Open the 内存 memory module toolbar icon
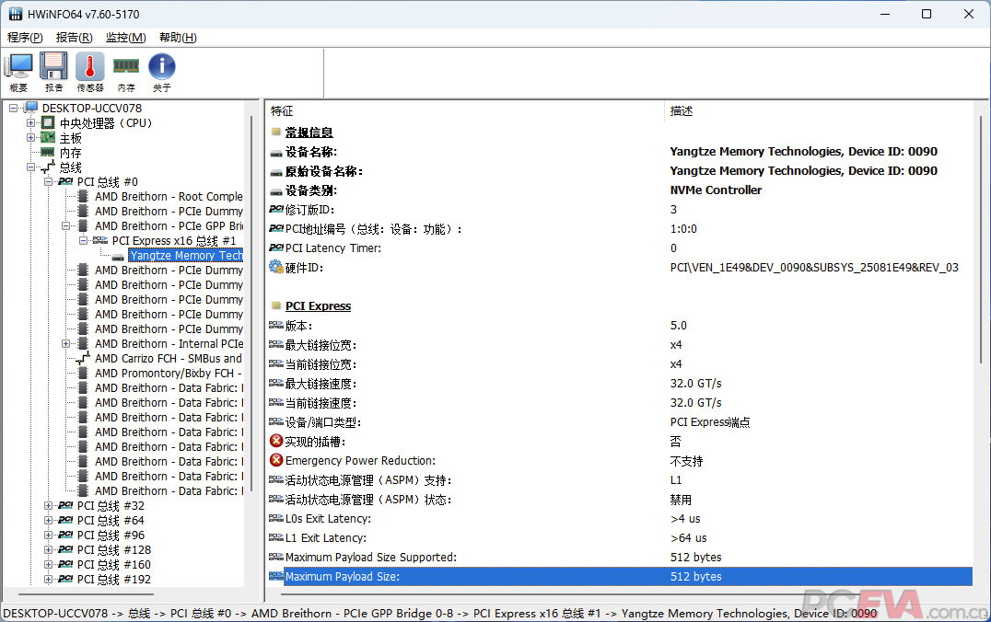The height and width of the screenshot is (622, 991). (x=126, y=73)
